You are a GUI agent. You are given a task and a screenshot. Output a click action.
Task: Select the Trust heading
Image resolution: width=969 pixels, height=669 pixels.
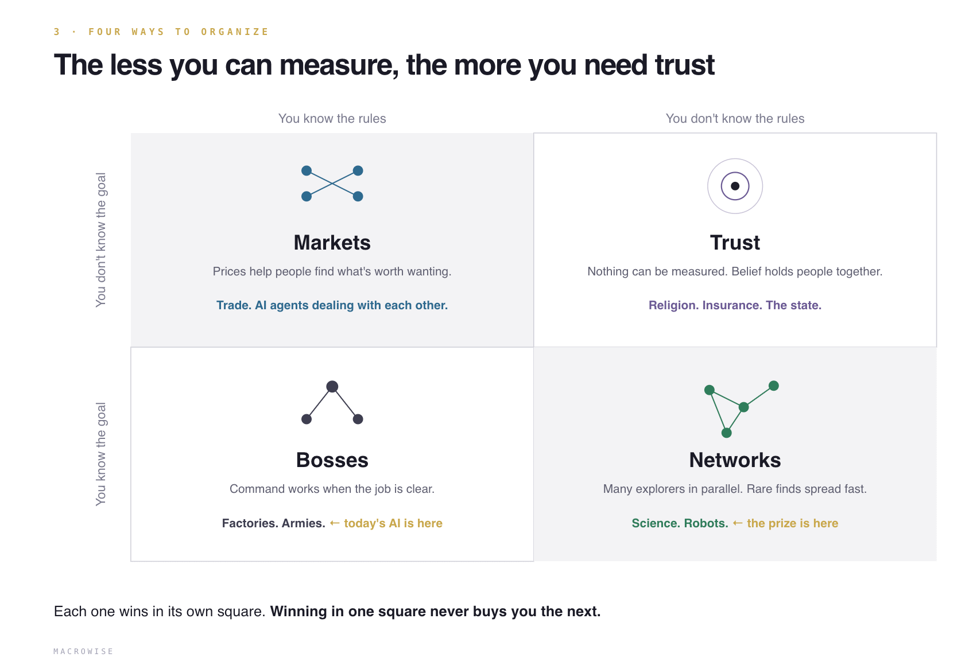(735, 243)
